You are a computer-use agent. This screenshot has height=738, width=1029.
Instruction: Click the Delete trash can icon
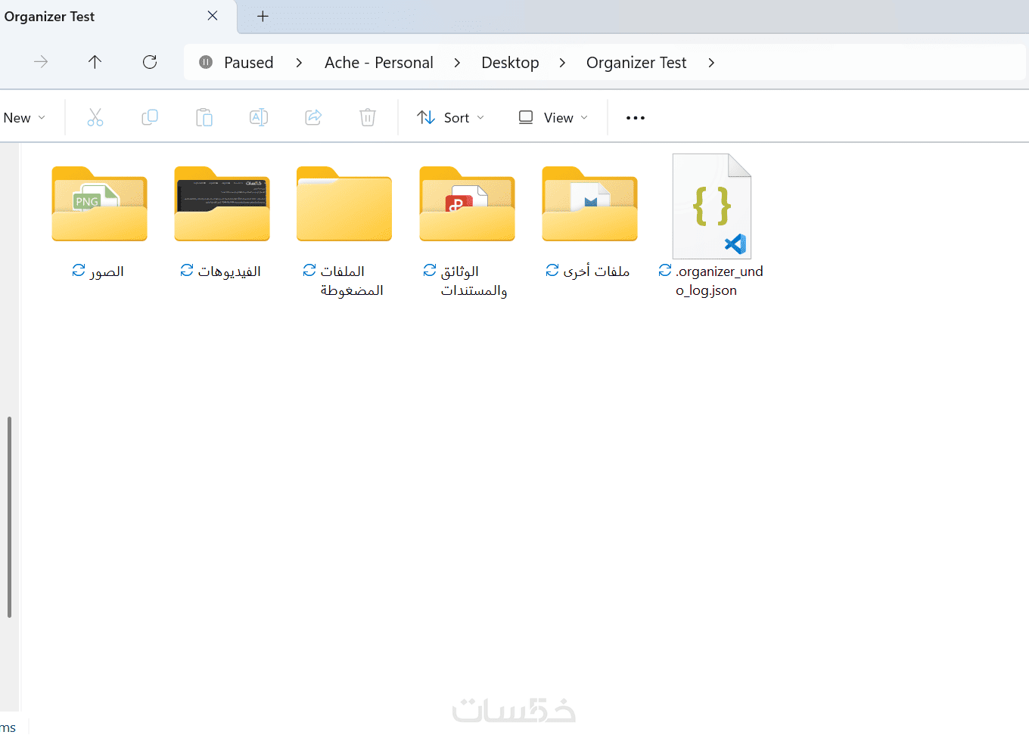[x=368, y=117]
